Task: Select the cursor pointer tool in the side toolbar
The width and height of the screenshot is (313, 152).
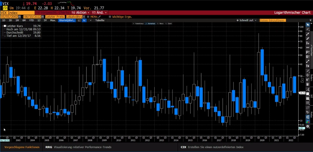Action: 308,25
